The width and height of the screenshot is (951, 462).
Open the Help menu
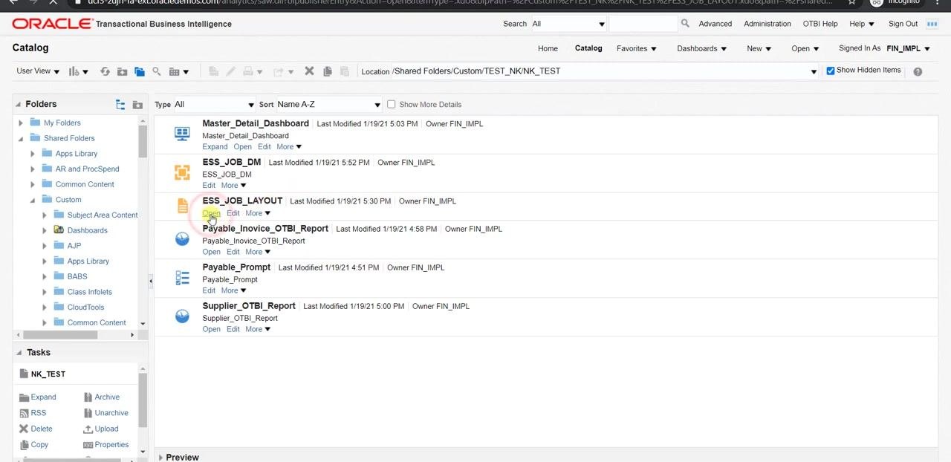[x=861, y=24]
